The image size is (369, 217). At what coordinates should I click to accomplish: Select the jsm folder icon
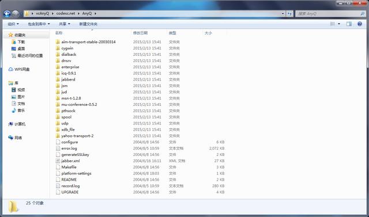[x=58, y=86]
